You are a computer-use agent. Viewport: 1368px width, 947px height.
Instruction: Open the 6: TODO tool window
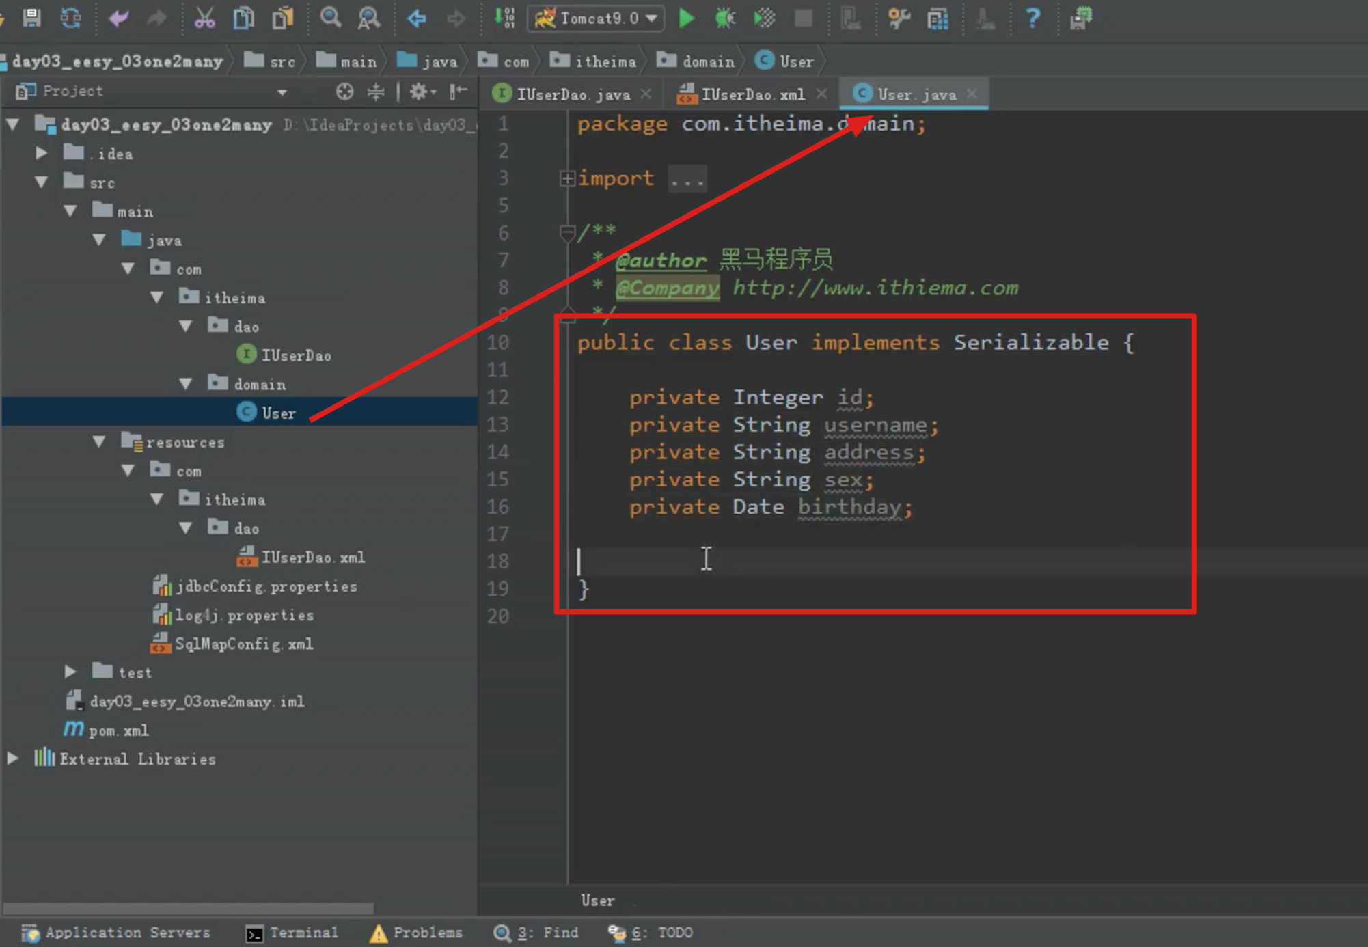tap(651, 933)
